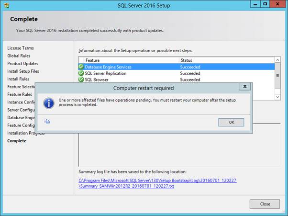This screenshot has width=288, height=216.
Task: Click the green check icon for SQL Server Replication
Action: [81, 73]
